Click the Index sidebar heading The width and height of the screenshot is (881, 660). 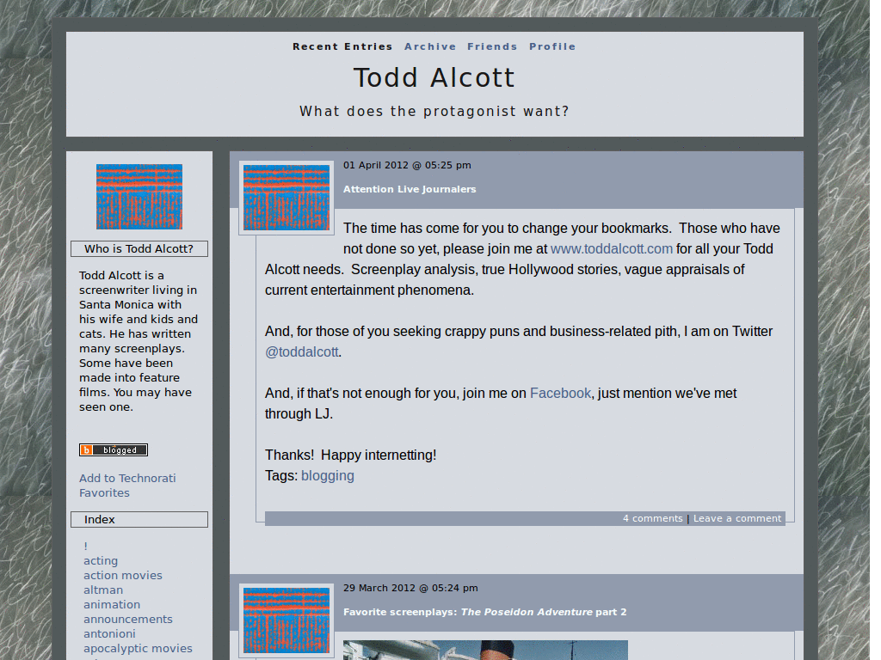(139, 519)
